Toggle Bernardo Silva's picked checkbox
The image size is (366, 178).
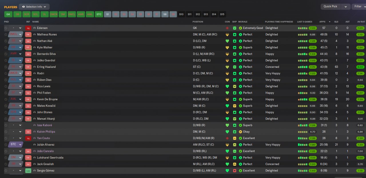(6, 54)
